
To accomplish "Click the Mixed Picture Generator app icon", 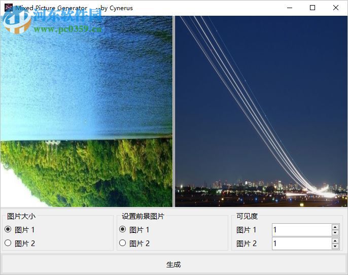I will [9, 8].
